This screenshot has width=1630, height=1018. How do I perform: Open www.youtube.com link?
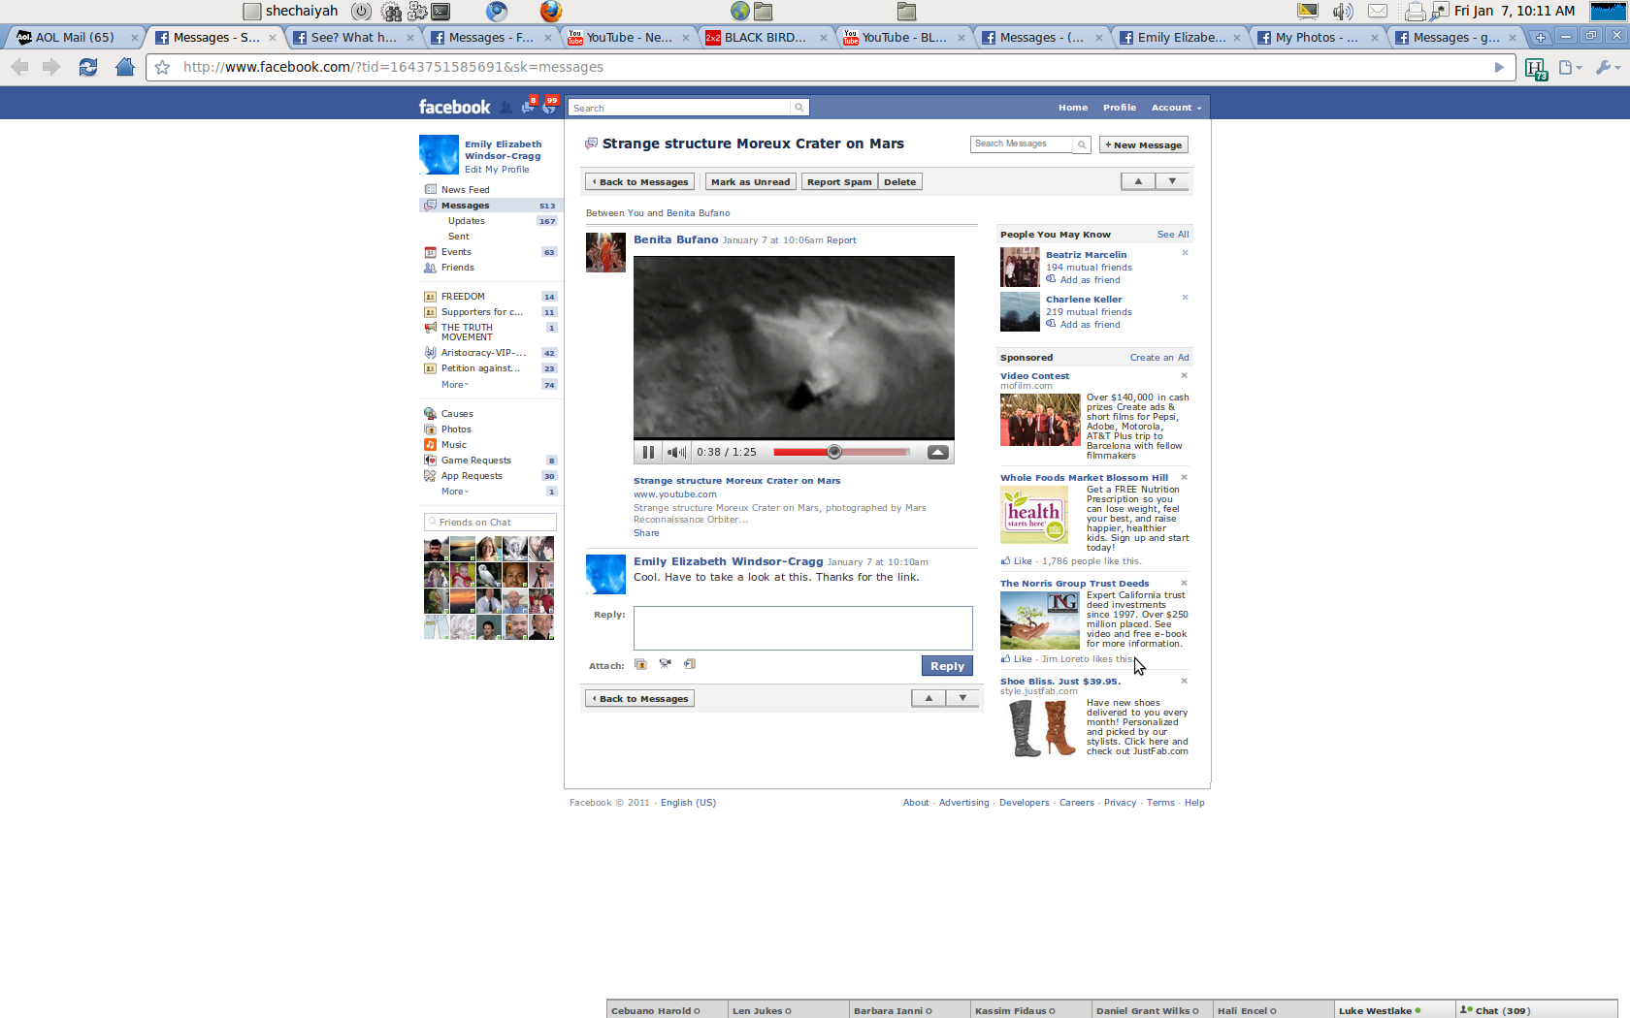tap(675, 494)
